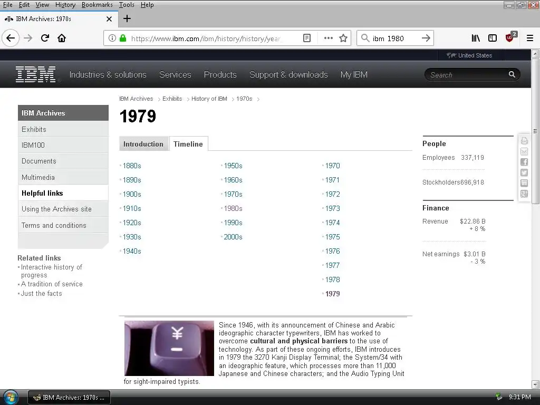Open A tradition of service related link

point(52,284)
